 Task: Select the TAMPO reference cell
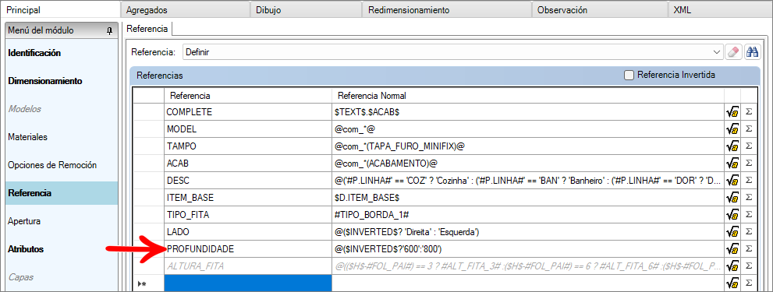pyautogui.click(x=248, y=146)
